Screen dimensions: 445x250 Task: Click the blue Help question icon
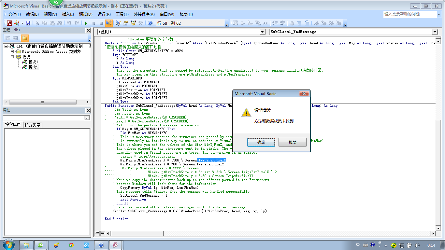click(150, 23)
